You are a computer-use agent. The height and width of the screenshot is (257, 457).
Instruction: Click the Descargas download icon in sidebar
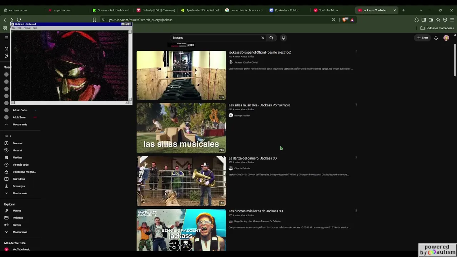click(x=6, y=186)
